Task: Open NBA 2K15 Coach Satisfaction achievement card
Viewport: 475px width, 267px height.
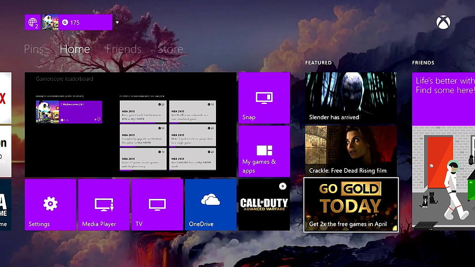Action: coord(143,112)
